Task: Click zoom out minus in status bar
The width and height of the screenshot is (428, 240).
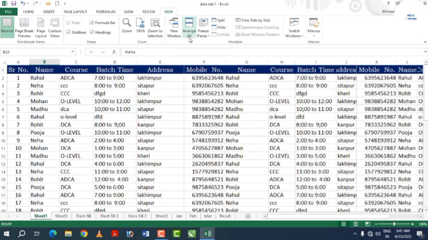Action: coord(376,224)
